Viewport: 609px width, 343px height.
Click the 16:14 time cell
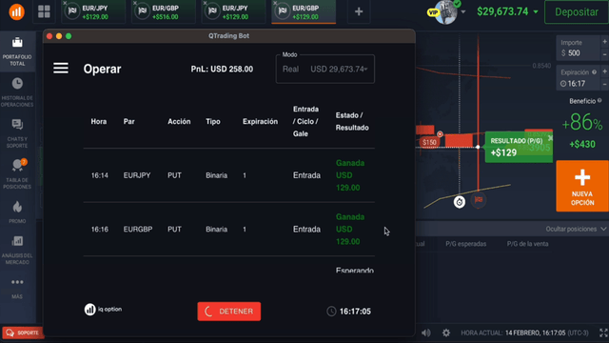pyautogui.click(x=99, y=175)
